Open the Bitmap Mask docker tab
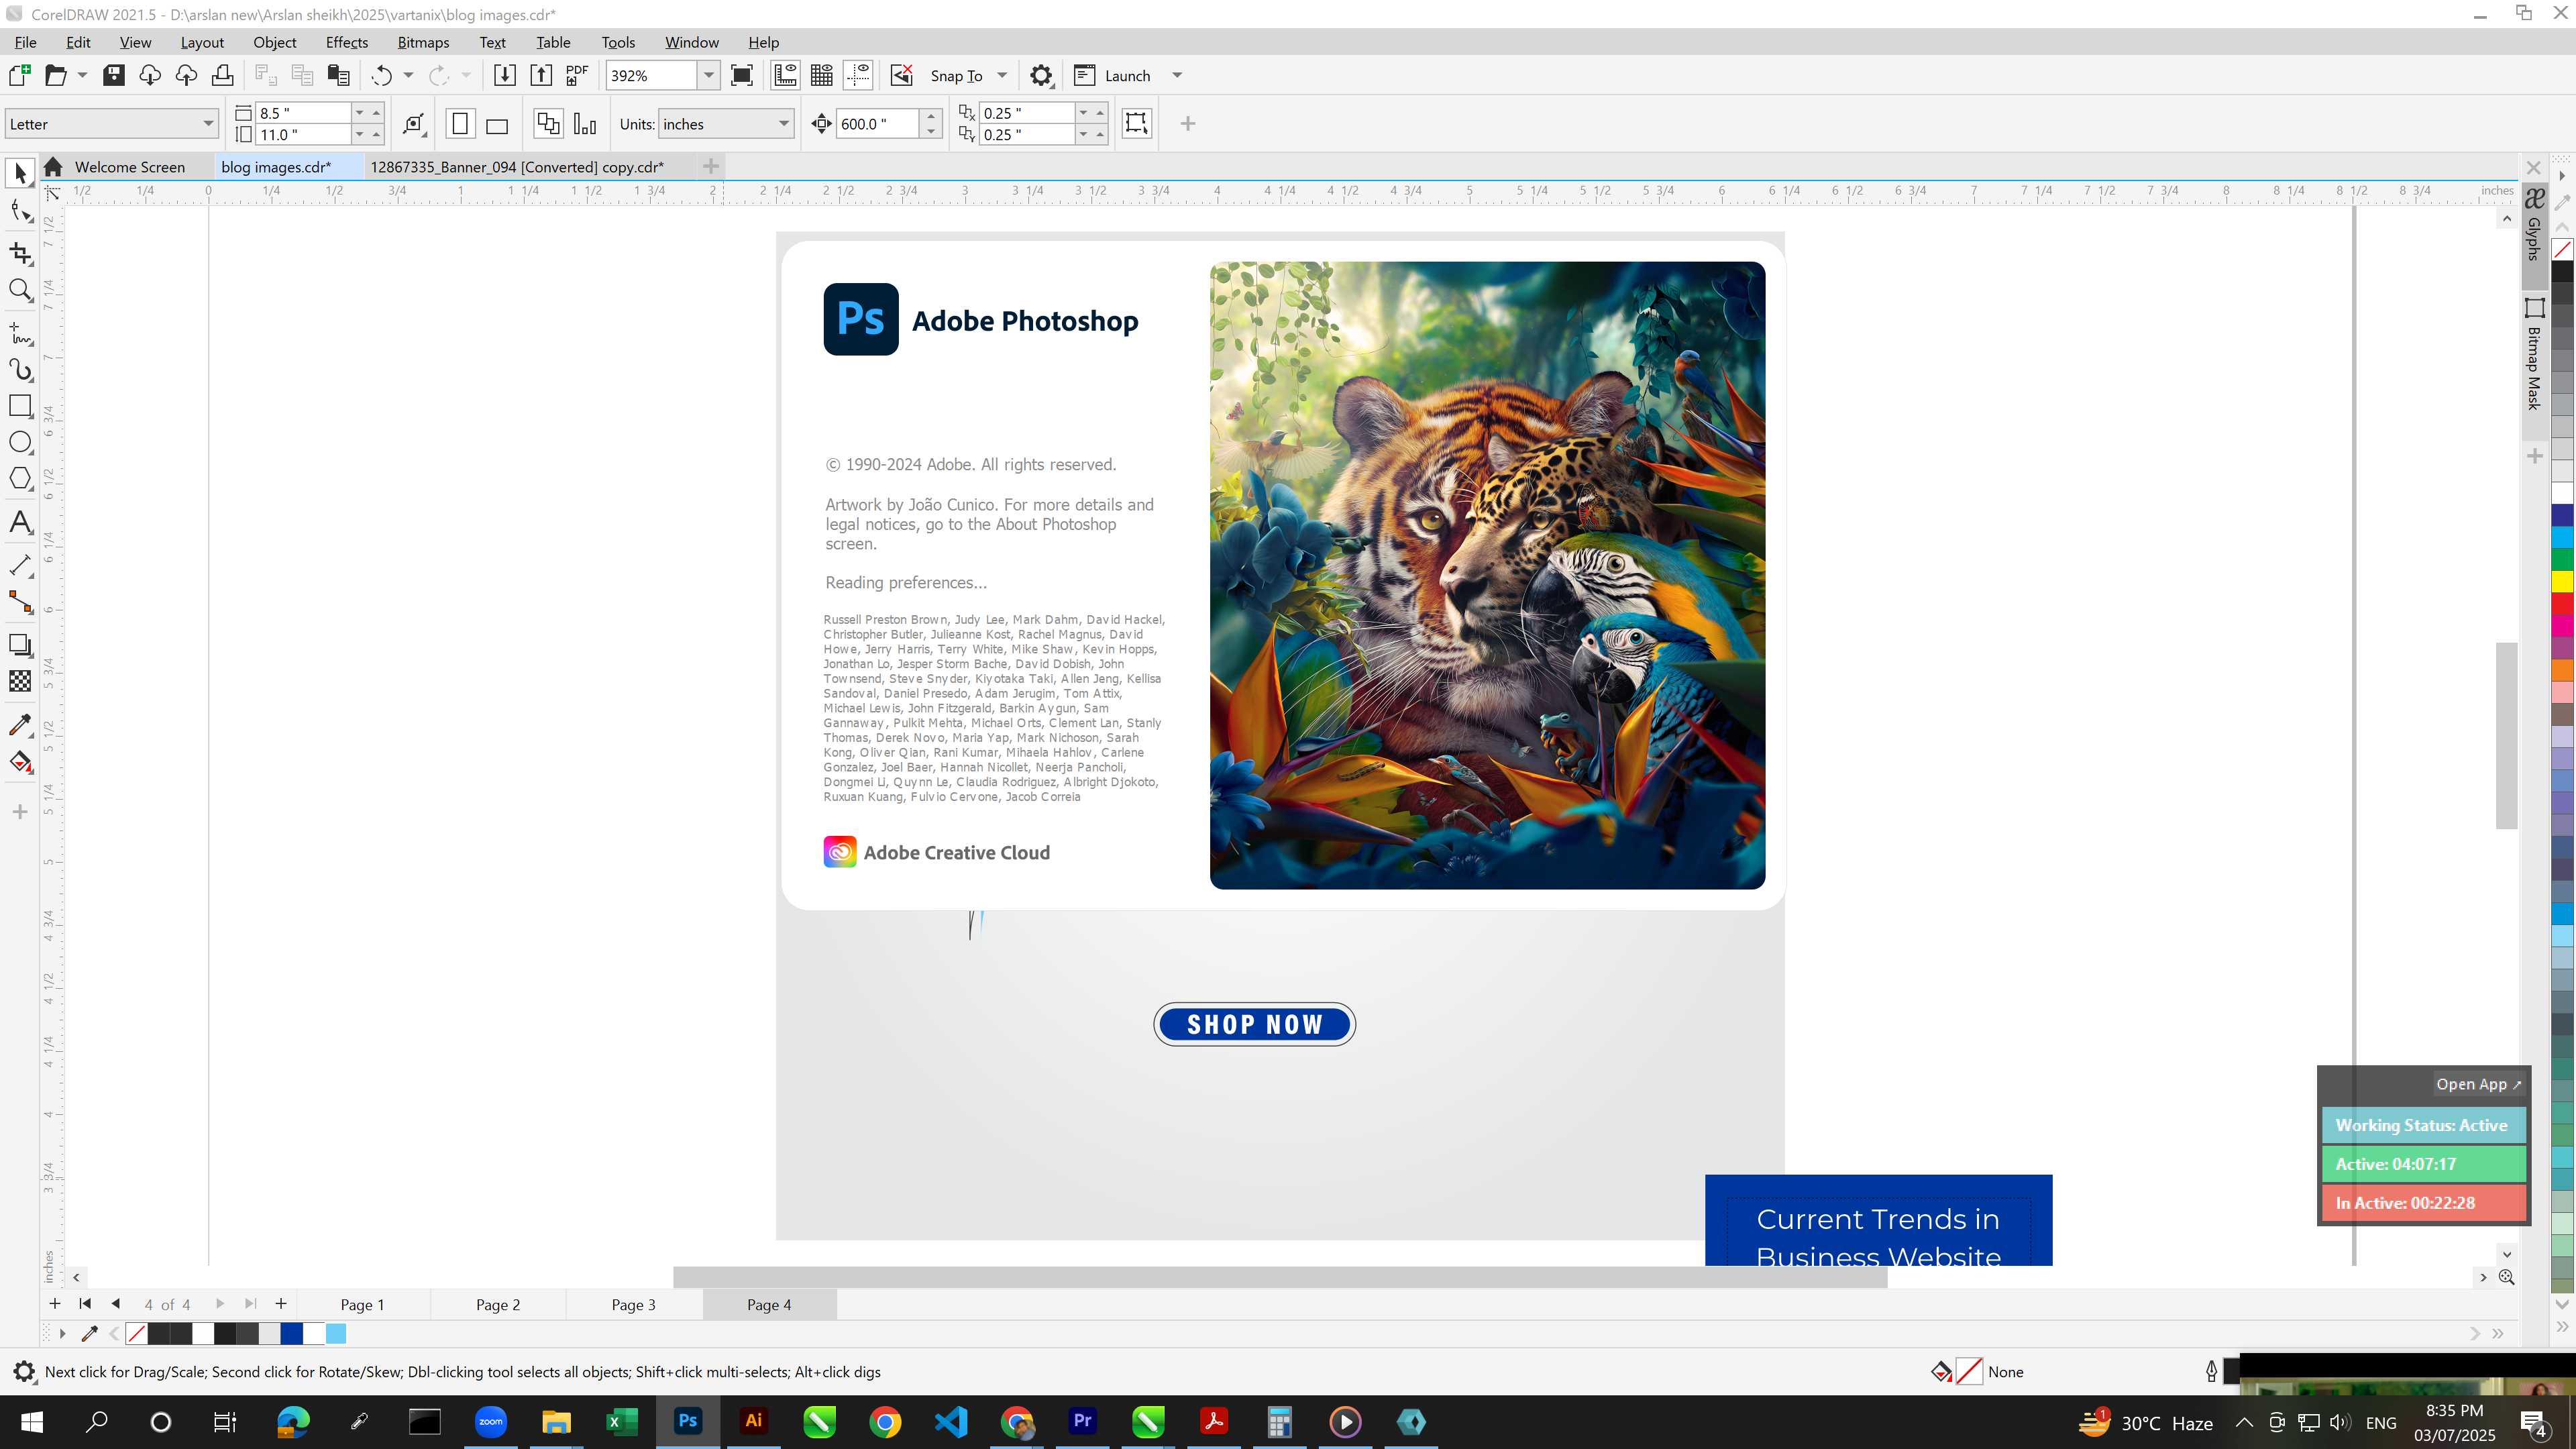 [2534, 356]
